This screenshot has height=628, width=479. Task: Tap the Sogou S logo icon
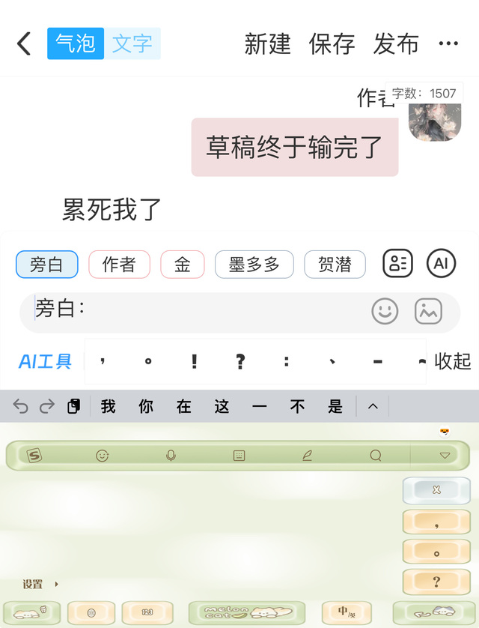click(34, 456)
